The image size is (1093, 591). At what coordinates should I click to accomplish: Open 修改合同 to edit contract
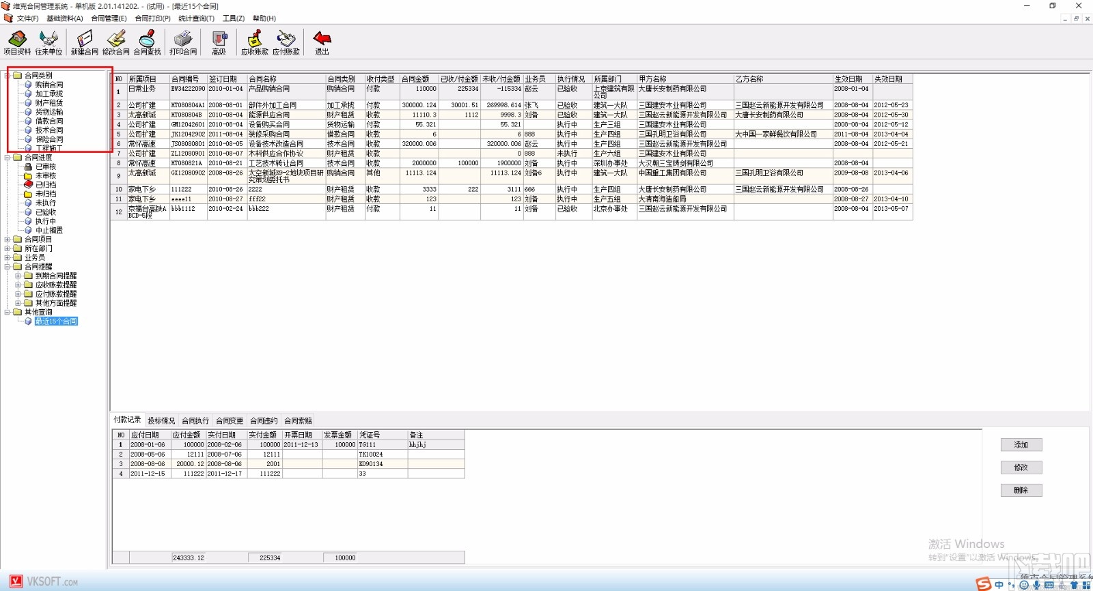pyautogui.click(x=116, y=42)
